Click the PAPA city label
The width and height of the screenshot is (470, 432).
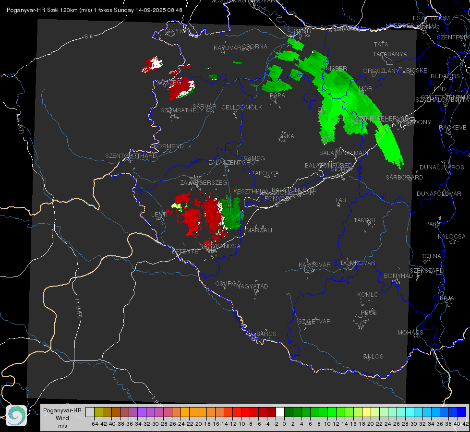pos(277,96)
